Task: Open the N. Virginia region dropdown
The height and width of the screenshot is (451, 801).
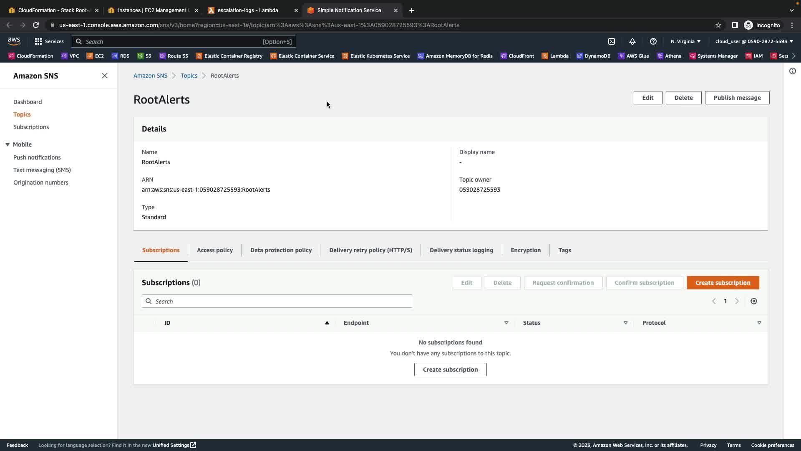Action: tap(685, 41)
